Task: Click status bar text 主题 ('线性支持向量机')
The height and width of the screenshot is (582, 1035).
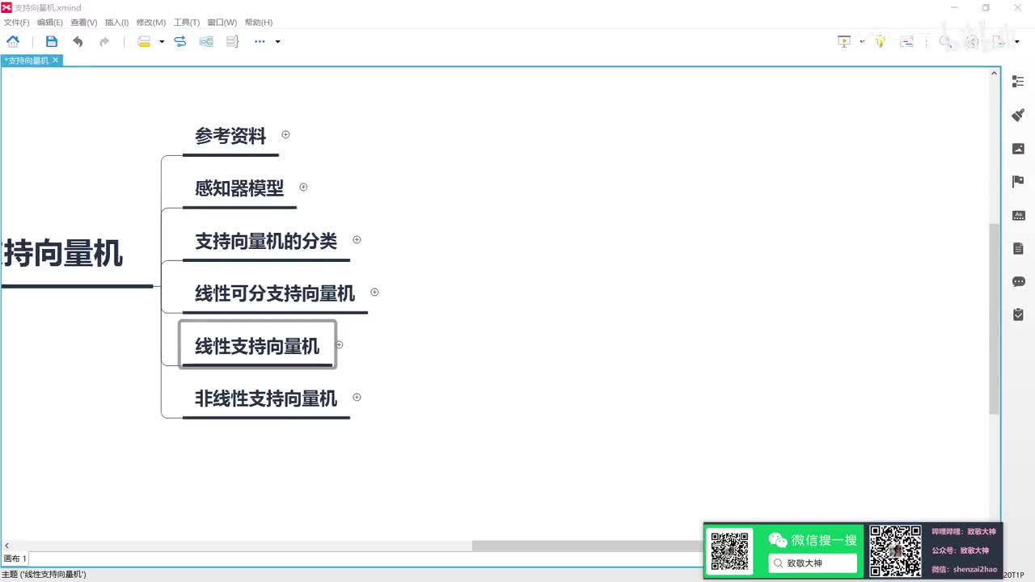Action: [44, 575]
